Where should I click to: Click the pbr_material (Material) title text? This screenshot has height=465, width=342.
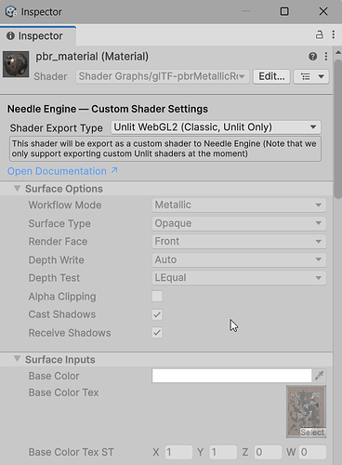(92, 57)
